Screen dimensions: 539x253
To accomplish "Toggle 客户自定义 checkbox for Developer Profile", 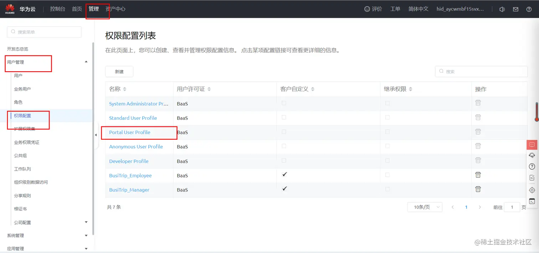I will pyautogui.click(x=284, y=160).
